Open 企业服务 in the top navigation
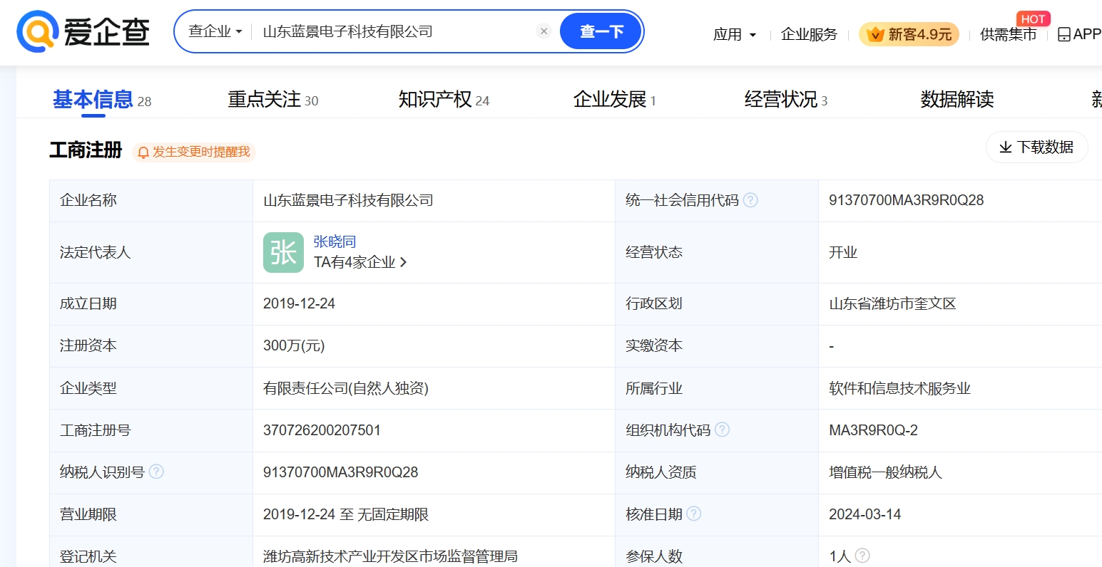This screenshot has width=1102, height=567. [x=809, y=34]
